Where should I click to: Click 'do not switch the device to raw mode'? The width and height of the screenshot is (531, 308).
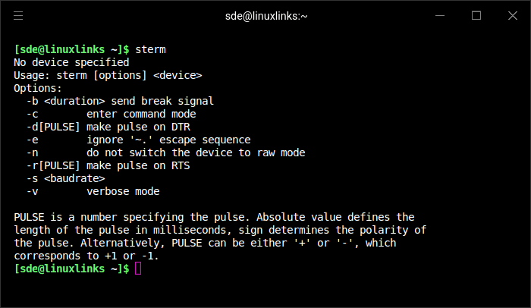coord(196,152)
